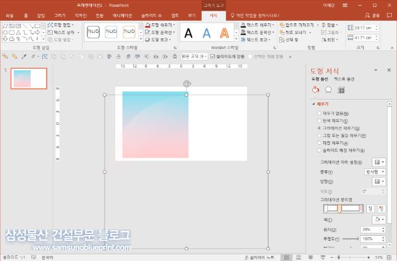Open the 보기 View tab
397x261 pixels.
[x=192, y=16]
